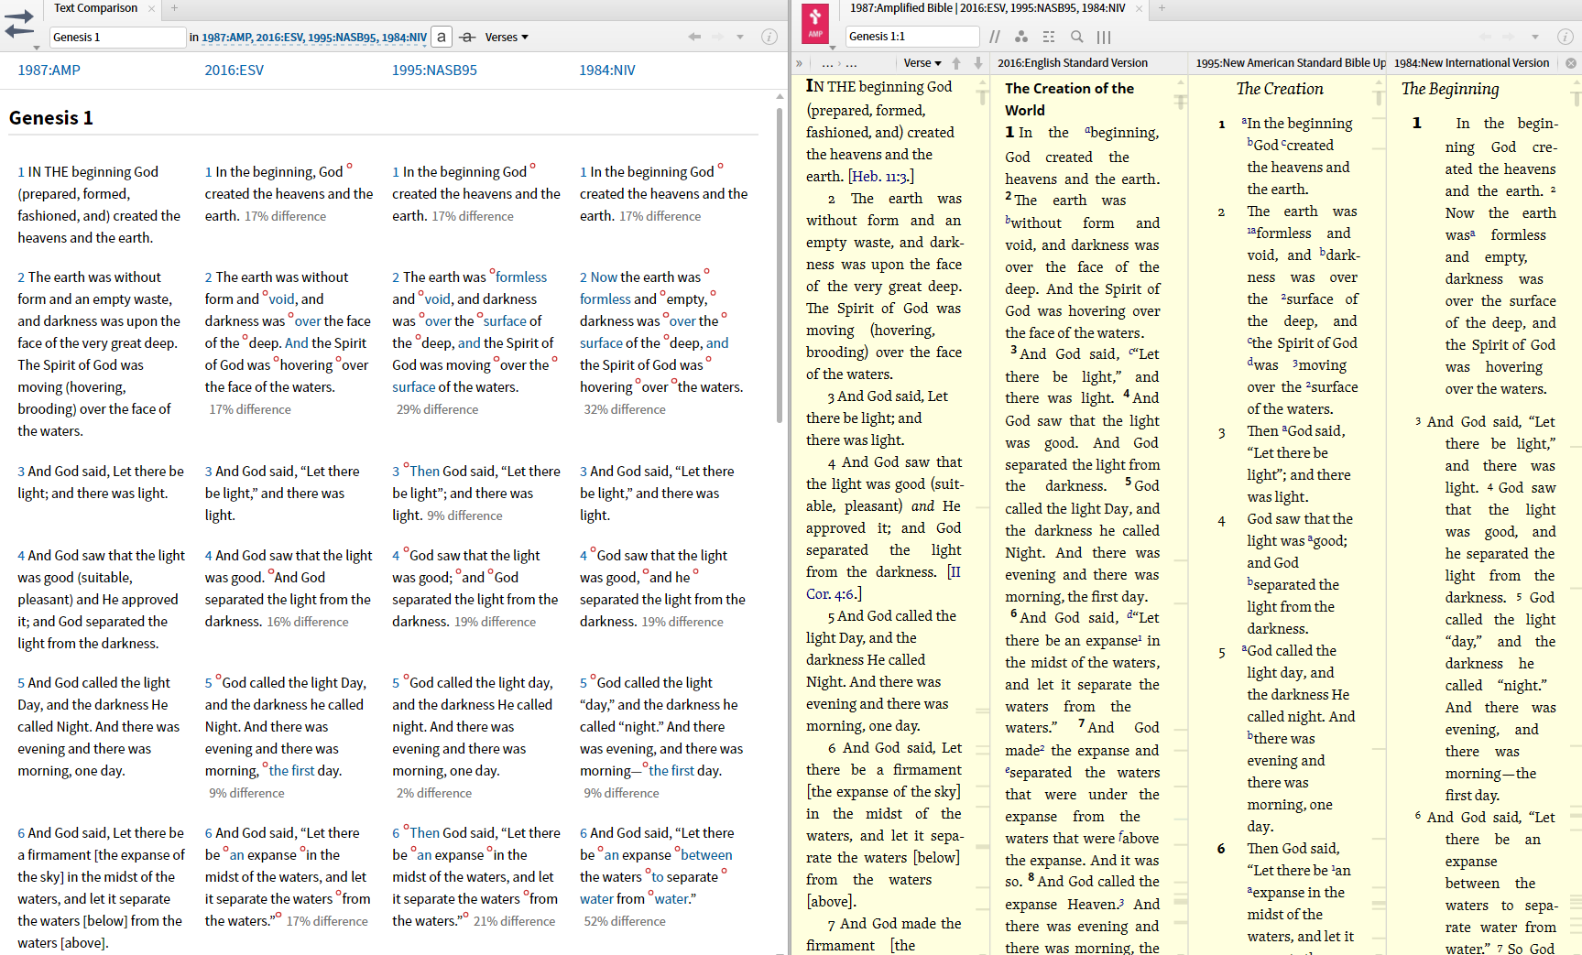Open the Text Comparison panel icon menu
The image size is (1582, 955).
(19, 24)
